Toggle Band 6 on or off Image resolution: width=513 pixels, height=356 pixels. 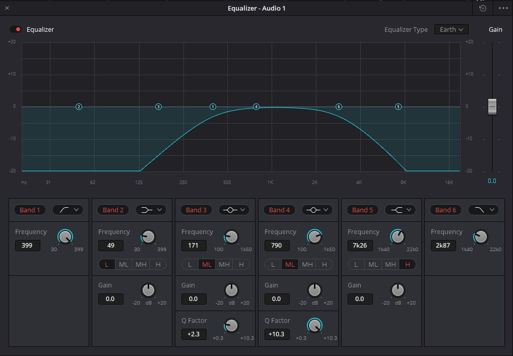(x=445, y=210)
